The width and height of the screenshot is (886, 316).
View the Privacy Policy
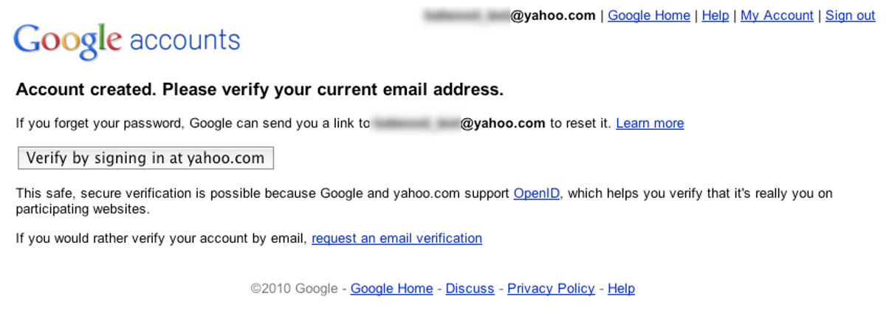click(x=551, y=289)
